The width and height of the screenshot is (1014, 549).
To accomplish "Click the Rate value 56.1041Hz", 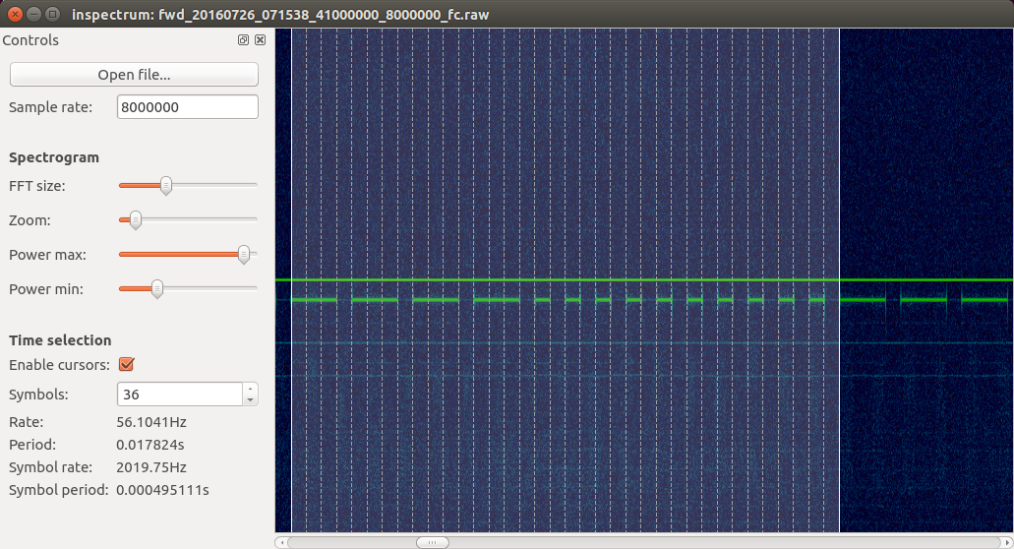I will click(151, 422).
